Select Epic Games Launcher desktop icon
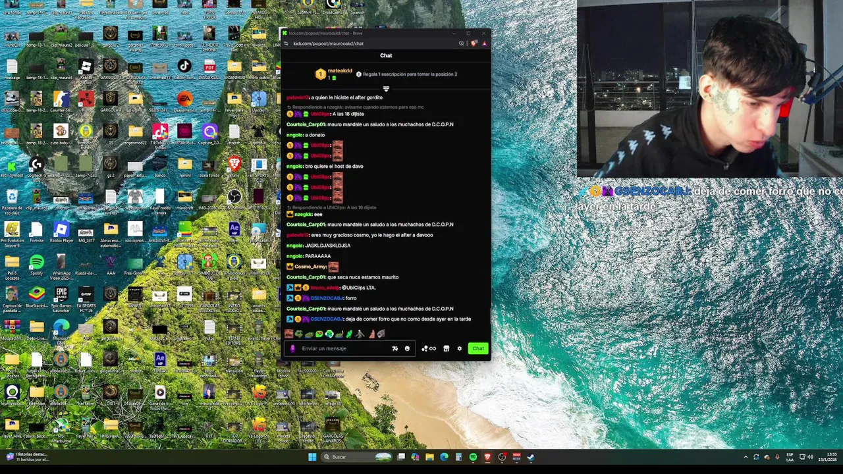This screenshot has width=843, height=474. [61, 298]
